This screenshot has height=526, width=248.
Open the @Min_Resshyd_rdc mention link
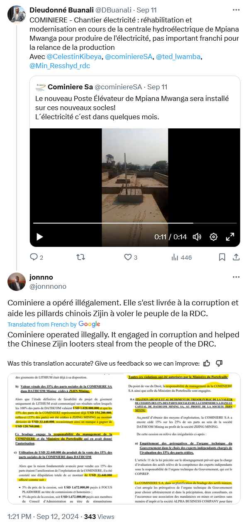point(60,66)
